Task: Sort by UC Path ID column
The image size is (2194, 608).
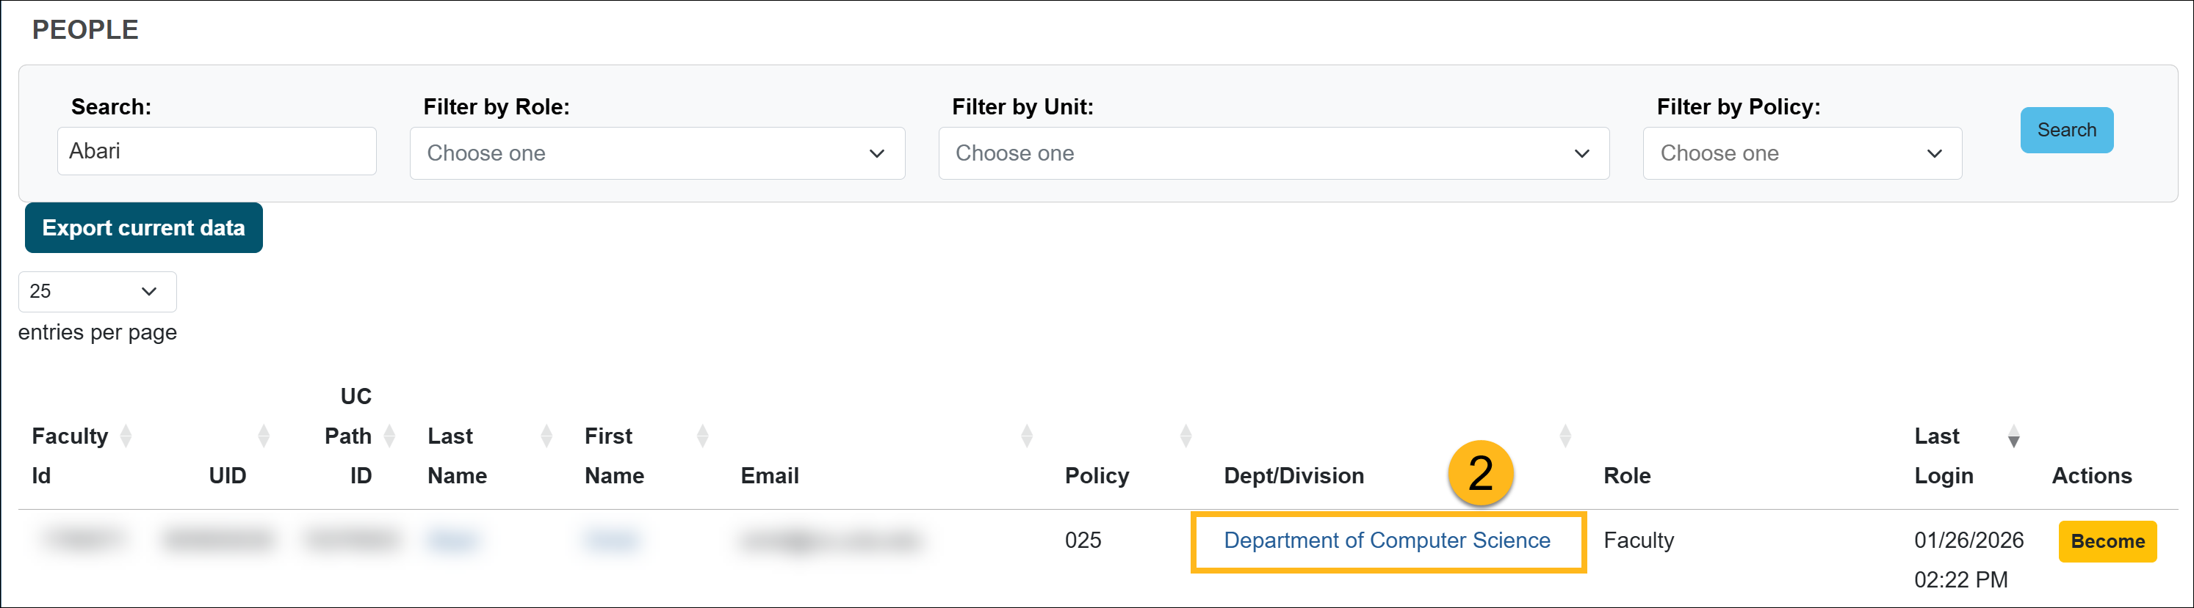Action: 389,436
